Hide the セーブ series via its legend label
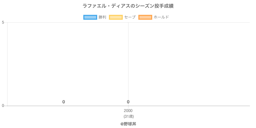 [x=130, y=17]
